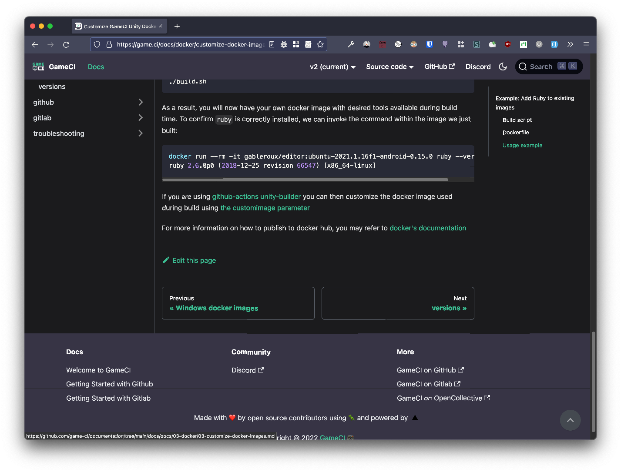621x472 pixels.
Task: Open the v2 (current) version dropdown
Action: coord(333,67)
